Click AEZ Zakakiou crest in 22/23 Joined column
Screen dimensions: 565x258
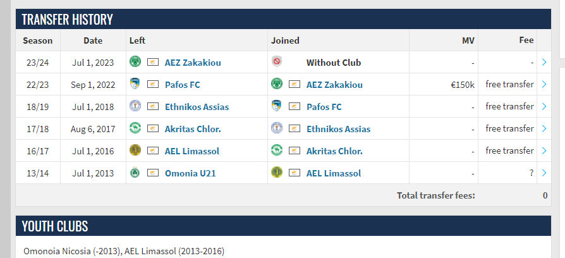click(276, 84)
